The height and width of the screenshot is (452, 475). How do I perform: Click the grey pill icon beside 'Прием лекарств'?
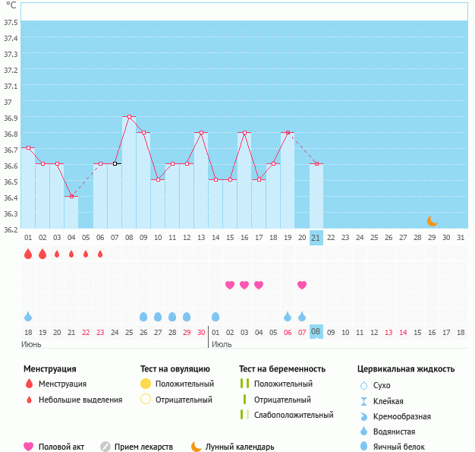point(105,447)
